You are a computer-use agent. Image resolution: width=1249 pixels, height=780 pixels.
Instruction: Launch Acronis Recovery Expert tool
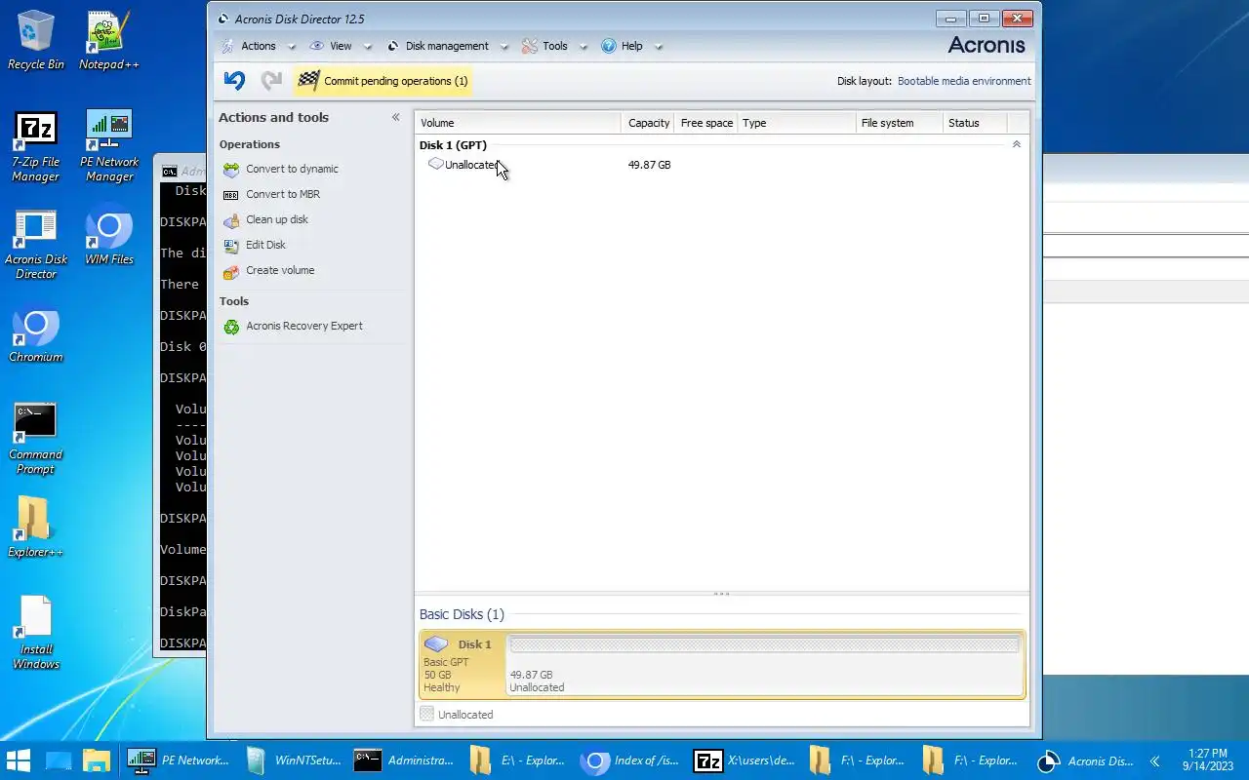(303, 326)
